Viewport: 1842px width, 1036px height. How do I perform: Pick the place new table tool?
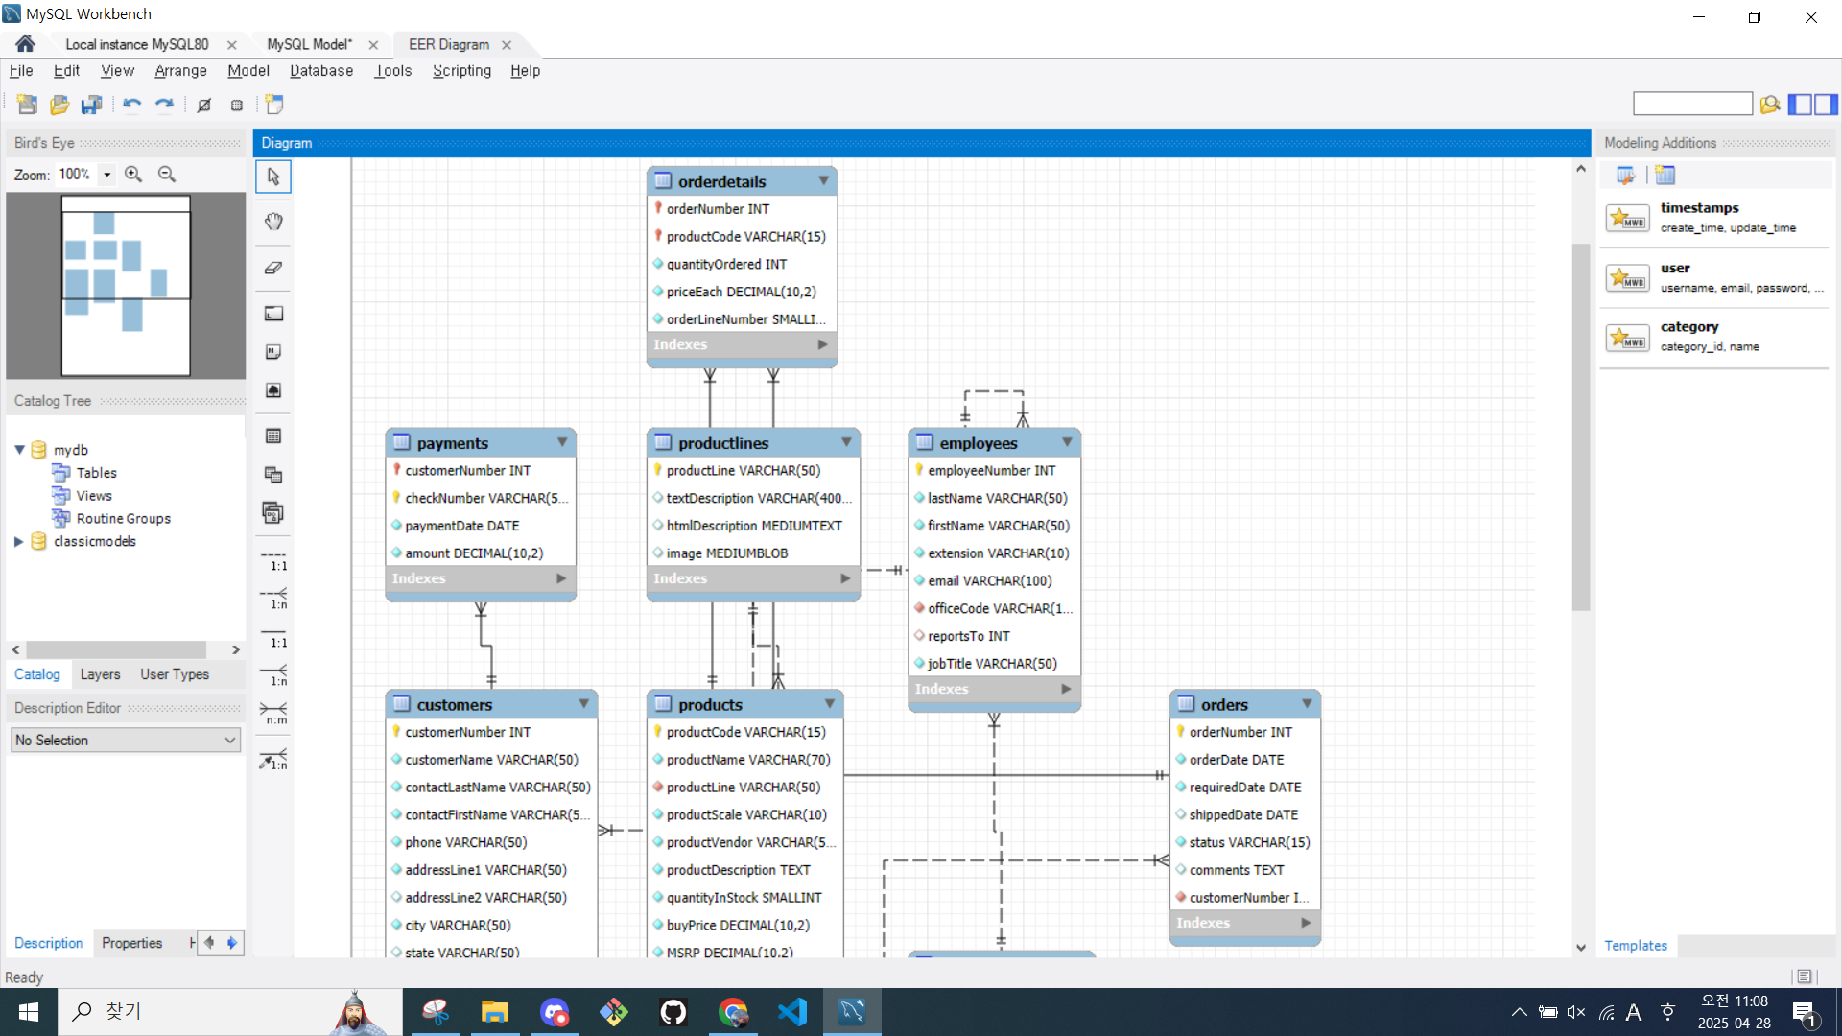[x=273, y=436]
